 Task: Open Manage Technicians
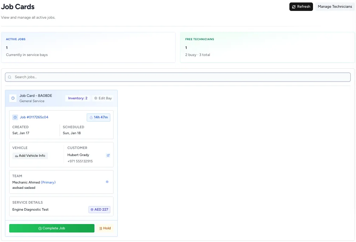coord(334,7)
